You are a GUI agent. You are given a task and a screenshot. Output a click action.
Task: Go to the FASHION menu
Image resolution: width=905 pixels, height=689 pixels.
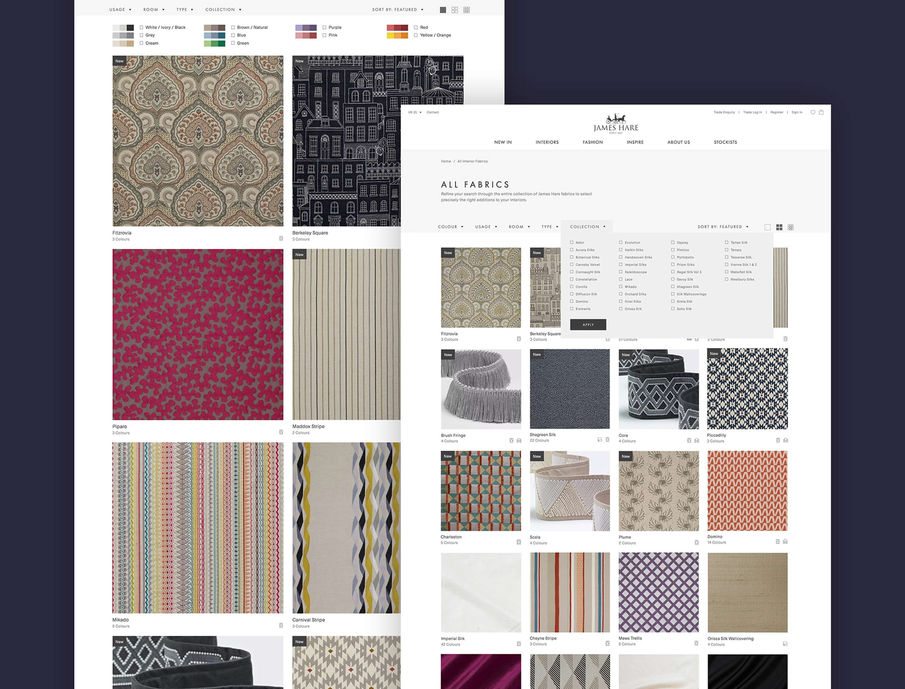pyautogui.click(x=592, y=142)
